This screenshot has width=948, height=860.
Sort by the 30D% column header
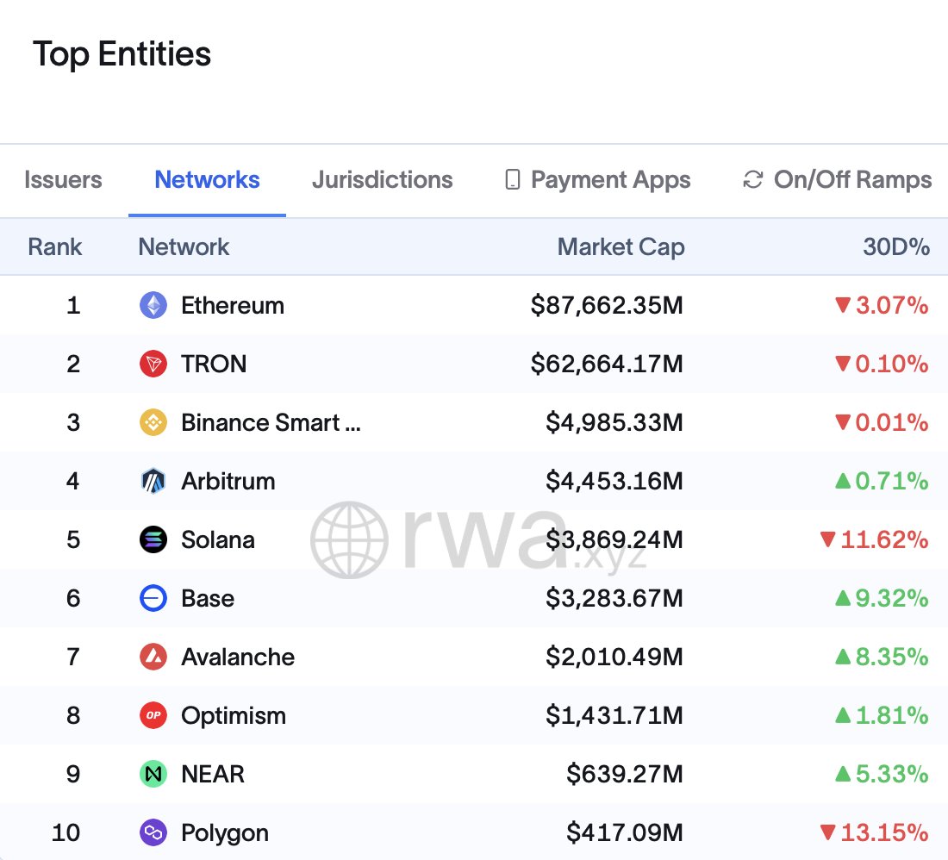coord(896,246)
